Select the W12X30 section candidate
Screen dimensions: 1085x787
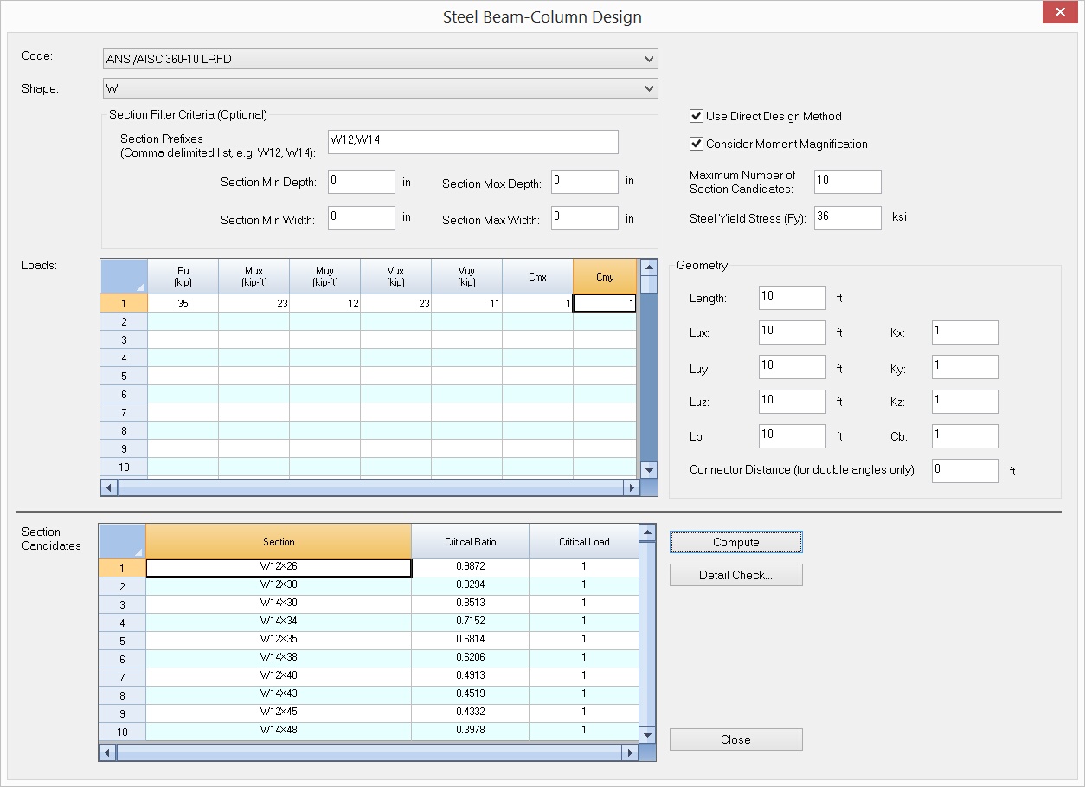click(x=279, y=586)
